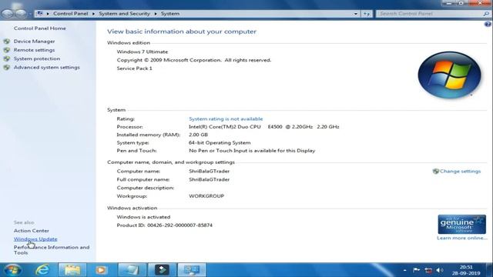Open Device Manager from the sidebar

coord(34,41)
